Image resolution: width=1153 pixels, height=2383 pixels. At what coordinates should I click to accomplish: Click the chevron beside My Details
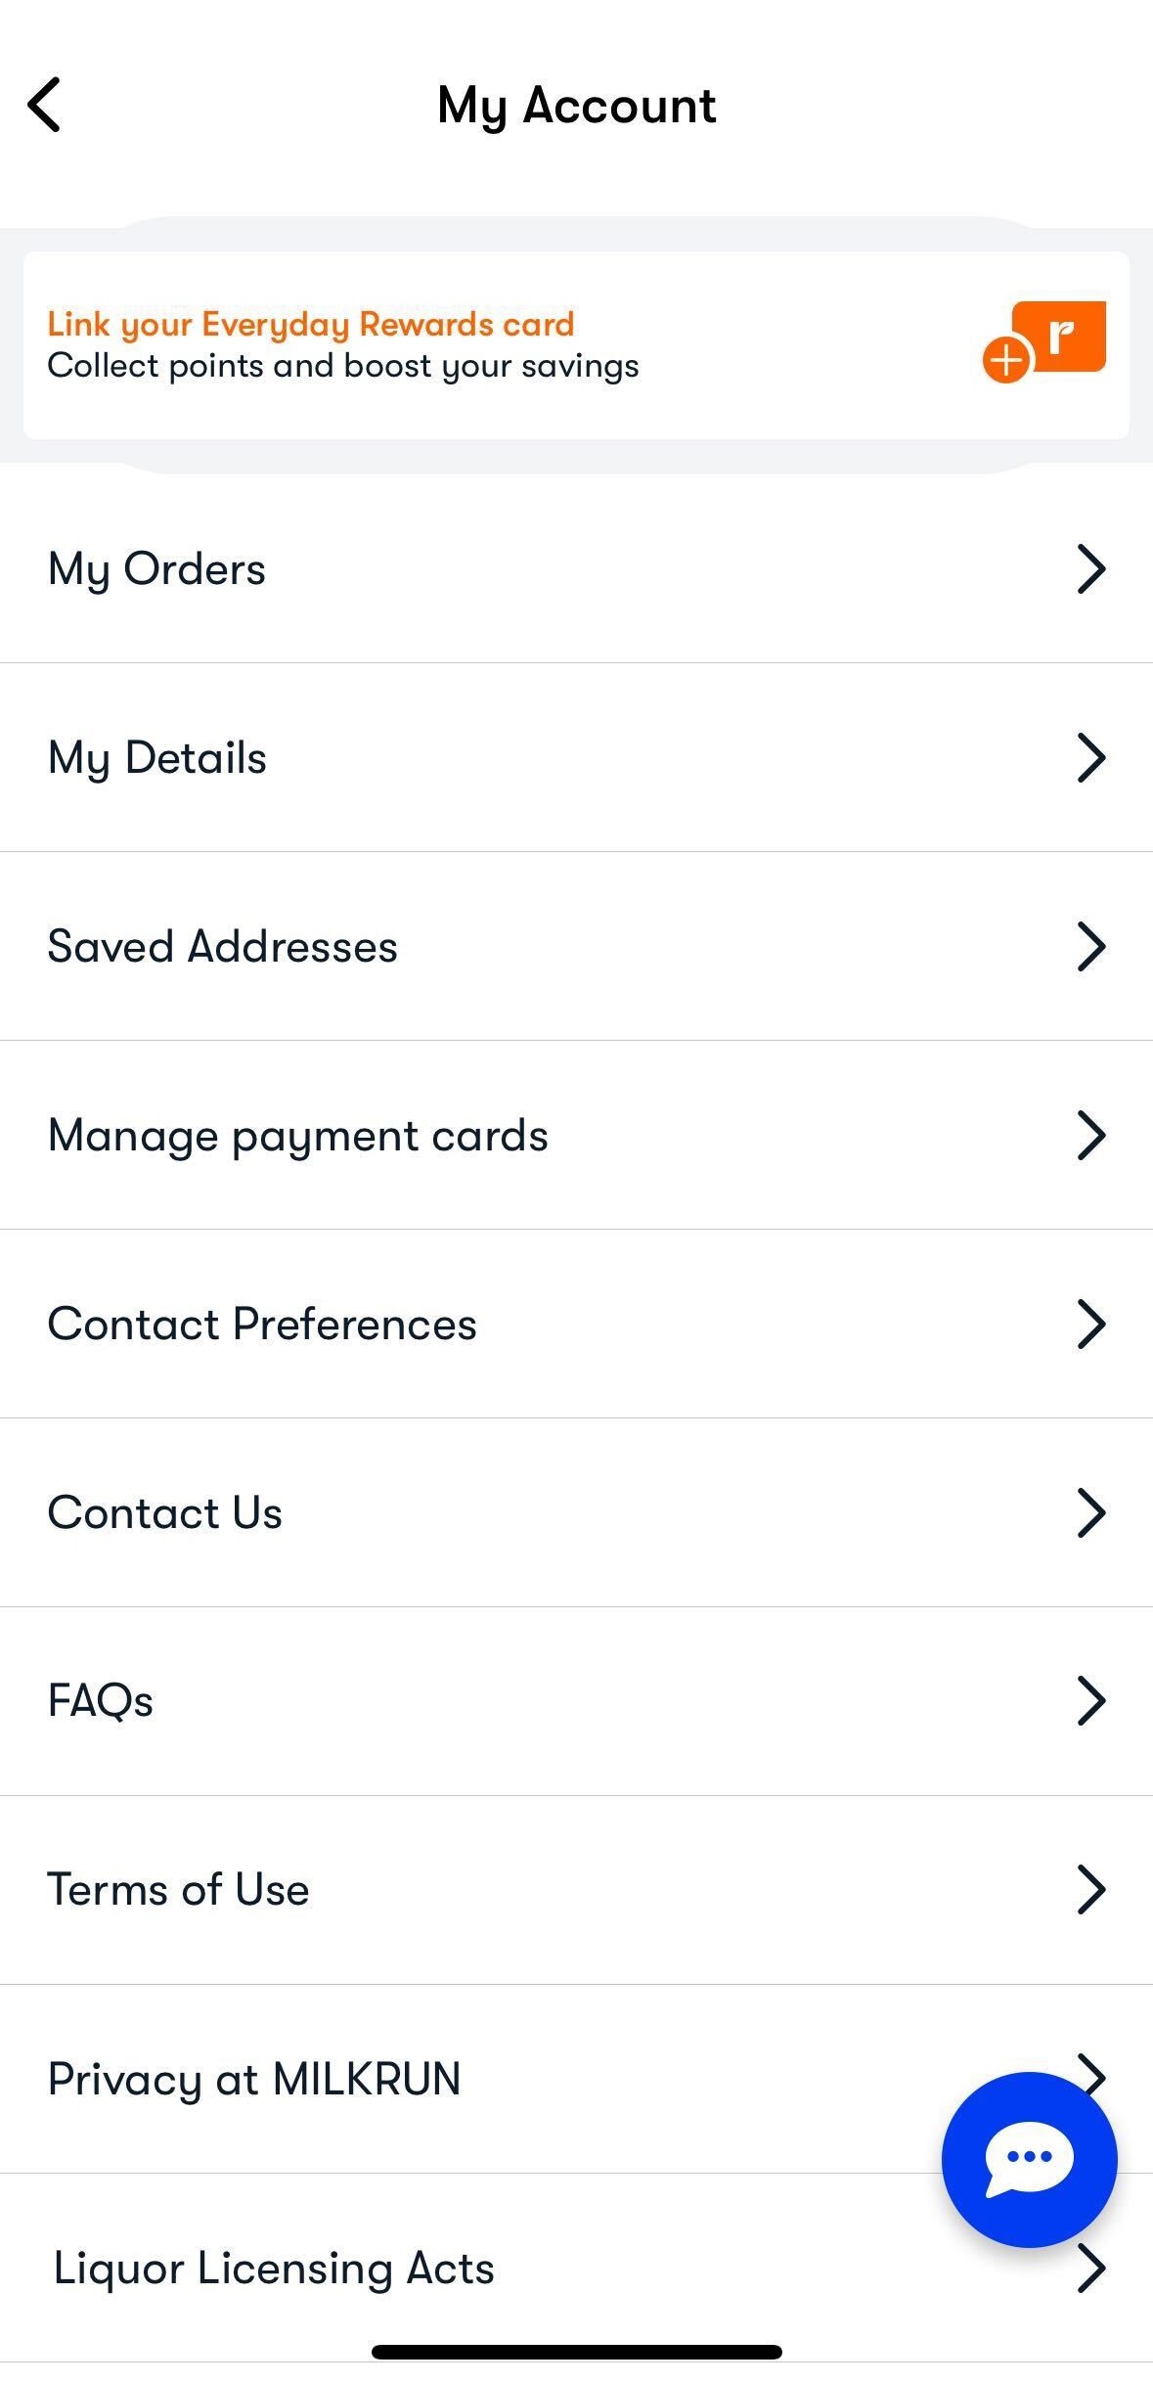pyautogui.click(x=1090, y=758)
